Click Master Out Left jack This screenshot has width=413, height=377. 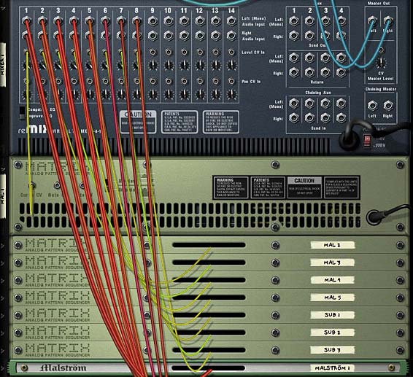[x=372, y=21]
